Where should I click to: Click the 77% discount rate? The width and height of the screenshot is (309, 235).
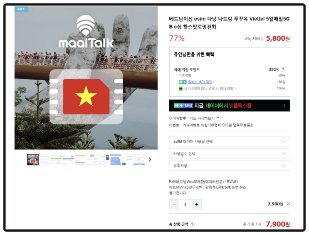point(177,38)
